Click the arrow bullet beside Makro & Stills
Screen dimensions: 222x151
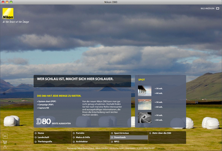[74, 137]
